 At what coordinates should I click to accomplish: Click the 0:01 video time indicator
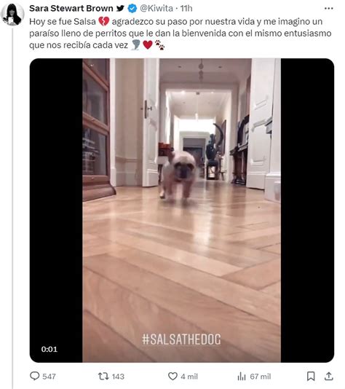[x=49, y=350]
